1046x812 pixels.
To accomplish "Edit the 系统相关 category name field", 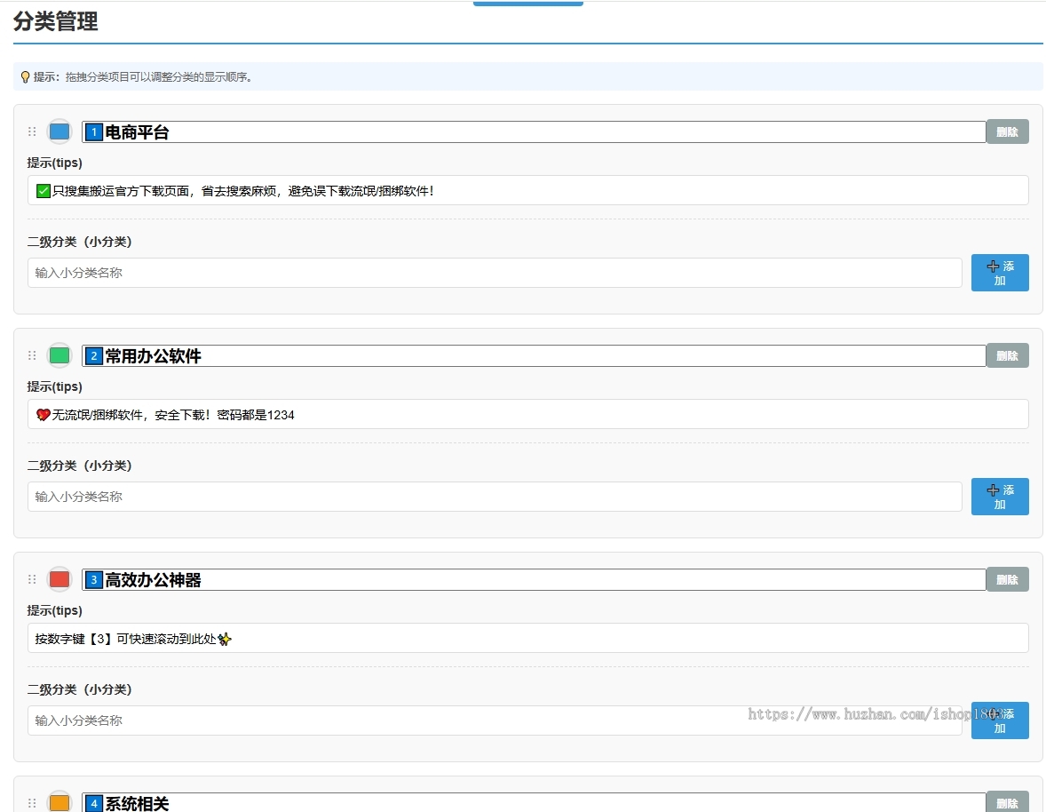I will pyautogui.click(x=534, y=802).
